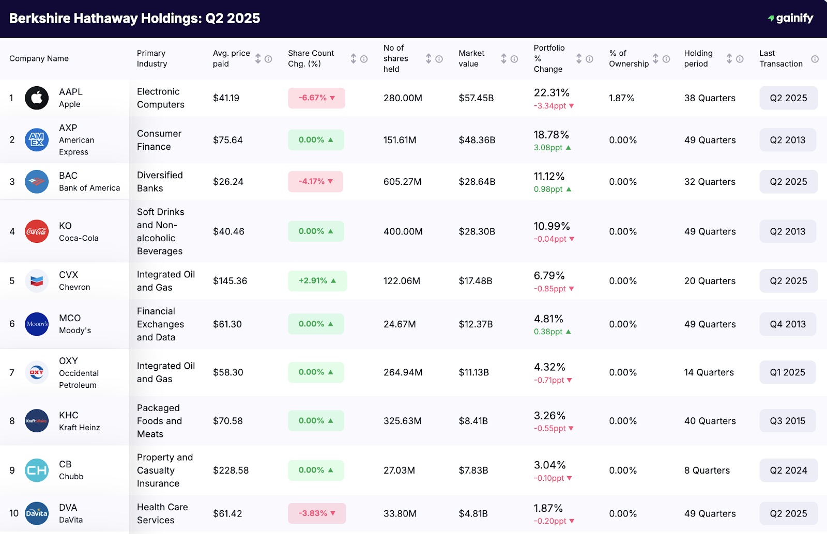Viewport: 827px width, 534px height.
Task: Open info icon for Share Count Chg.
Action: [364, 59]
